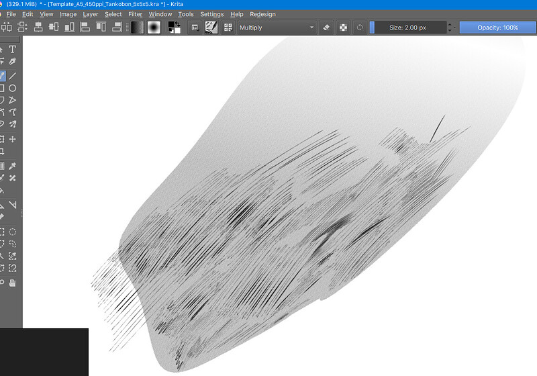
Task: Open the fill pattern chooser
Action: [154, 28]
